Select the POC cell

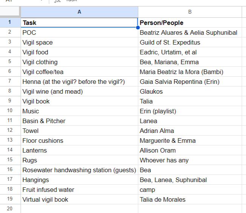click(79, 32)
